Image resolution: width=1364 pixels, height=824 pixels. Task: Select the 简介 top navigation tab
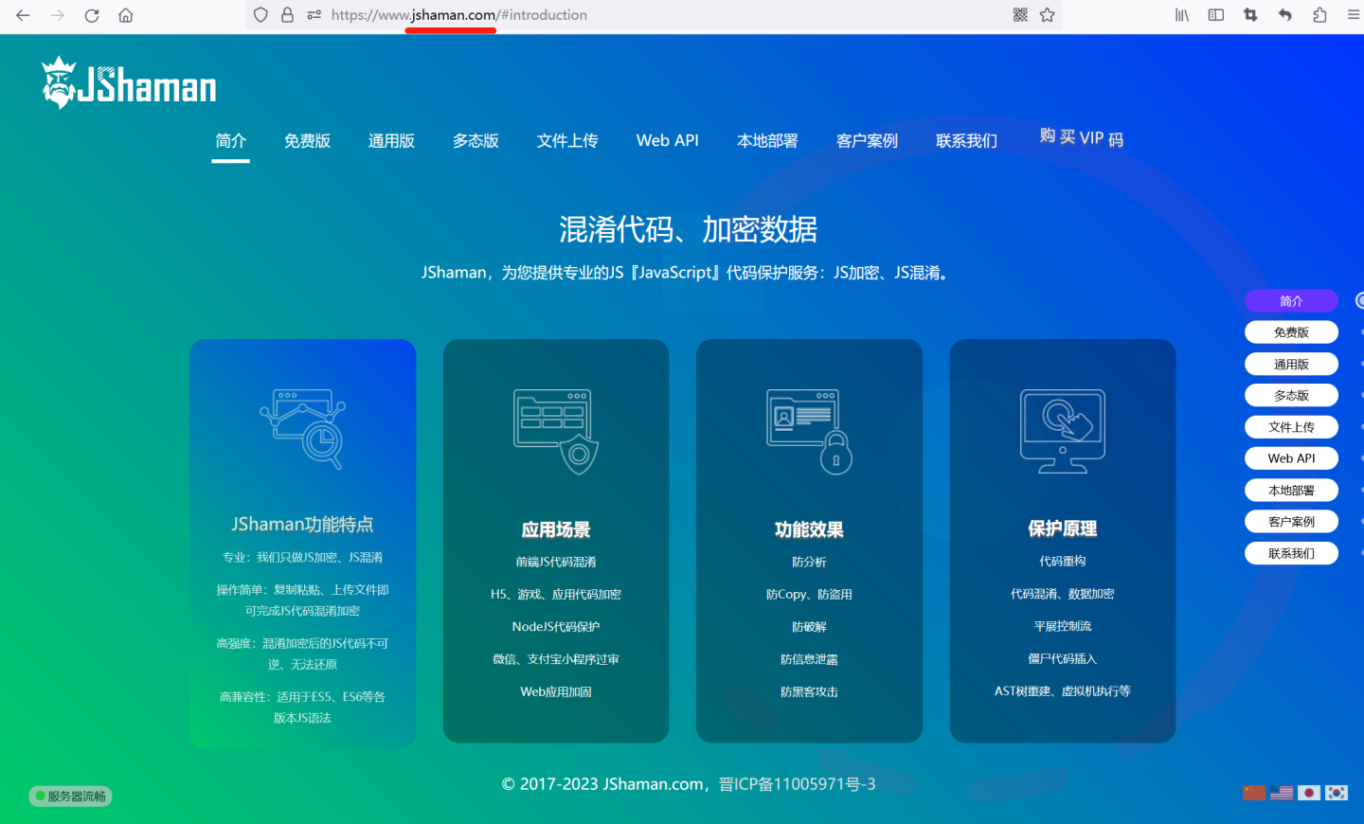pyautogui.click(x=230, y=141)
